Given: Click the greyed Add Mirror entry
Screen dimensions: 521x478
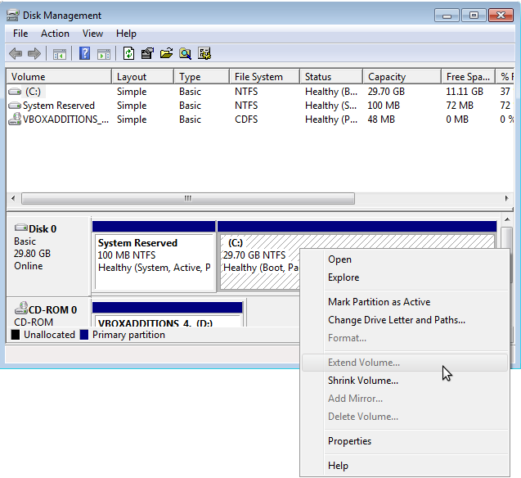Looking at the screenshot, I should 405,399.
